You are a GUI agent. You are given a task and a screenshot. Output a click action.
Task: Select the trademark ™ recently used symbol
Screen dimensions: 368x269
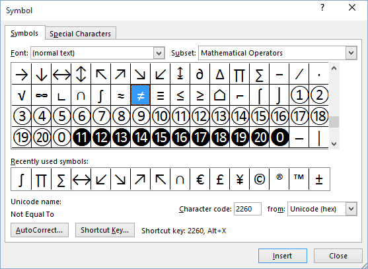tap(299, 179)
